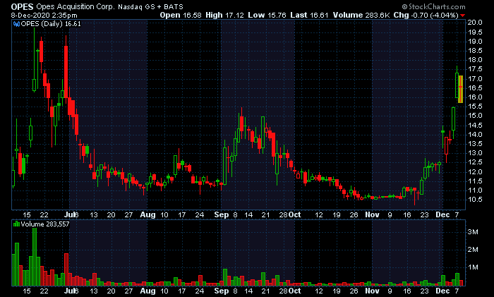Click the 16.5 price axis label

tap(475, 88)
